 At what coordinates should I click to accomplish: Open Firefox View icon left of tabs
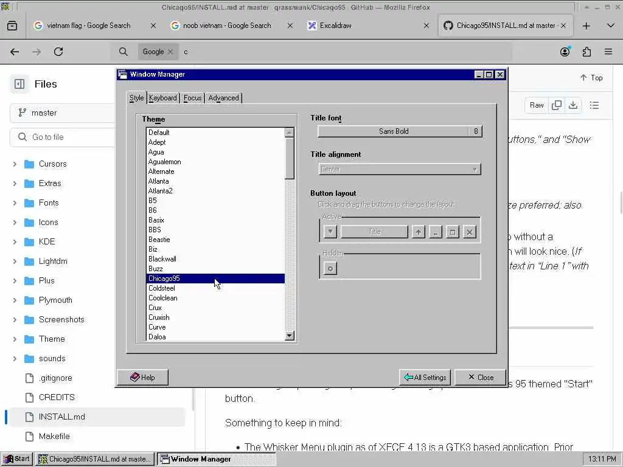pos(12,26)
